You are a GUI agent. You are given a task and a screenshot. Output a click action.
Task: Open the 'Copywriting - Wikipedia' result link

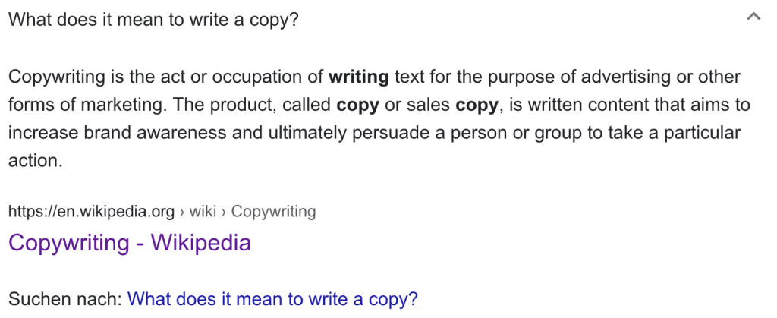[130, 243]
